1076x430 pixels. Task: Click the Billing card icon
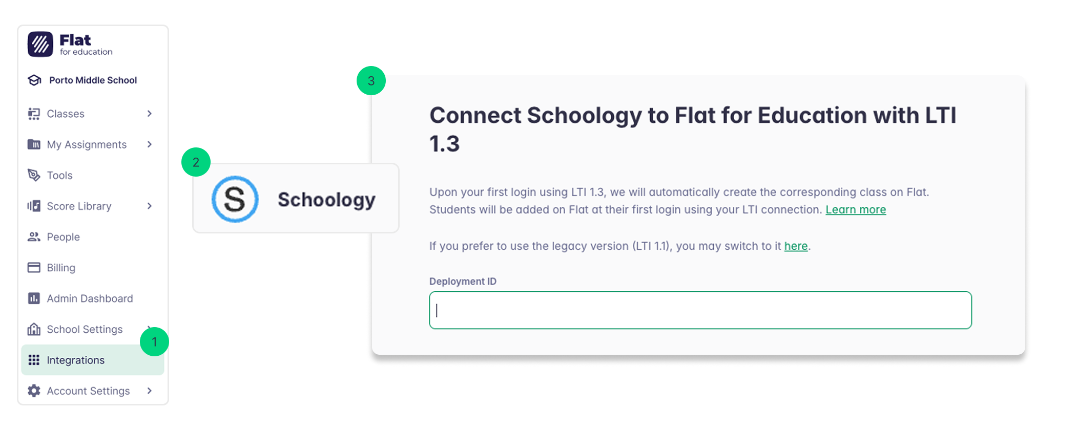(x=34, y=267)
